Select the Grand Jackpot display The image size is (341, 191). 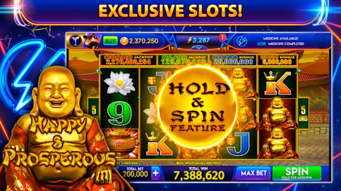point(128,60)
